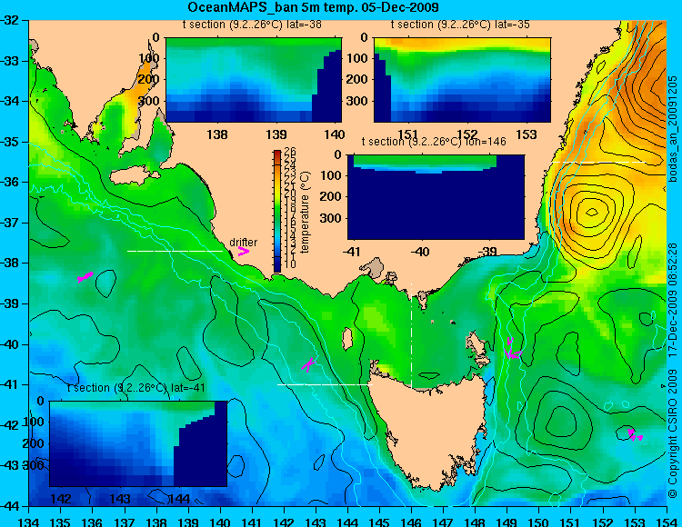Viewport: 682px width, 527px height.
Task: Click the '152' tick on lat=-35 inset
Action: [467, 134]
